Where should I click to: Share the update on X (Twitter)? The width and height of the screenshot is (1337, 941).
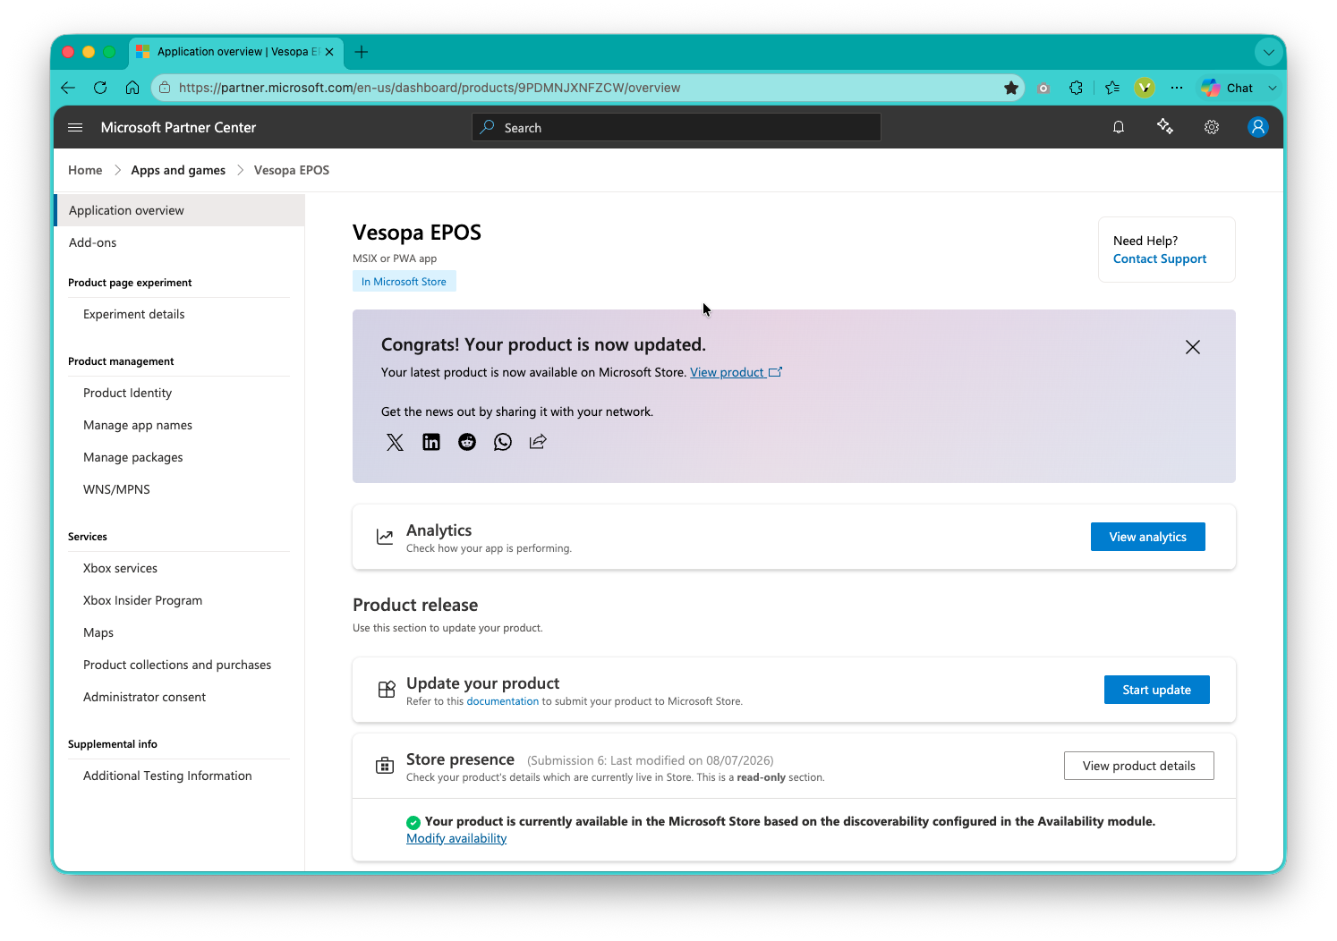[x=395, y=442]
